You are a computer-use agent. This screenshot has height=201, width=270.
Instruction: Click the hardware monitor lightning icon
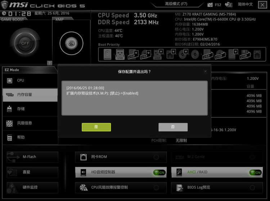pos(13,188)
